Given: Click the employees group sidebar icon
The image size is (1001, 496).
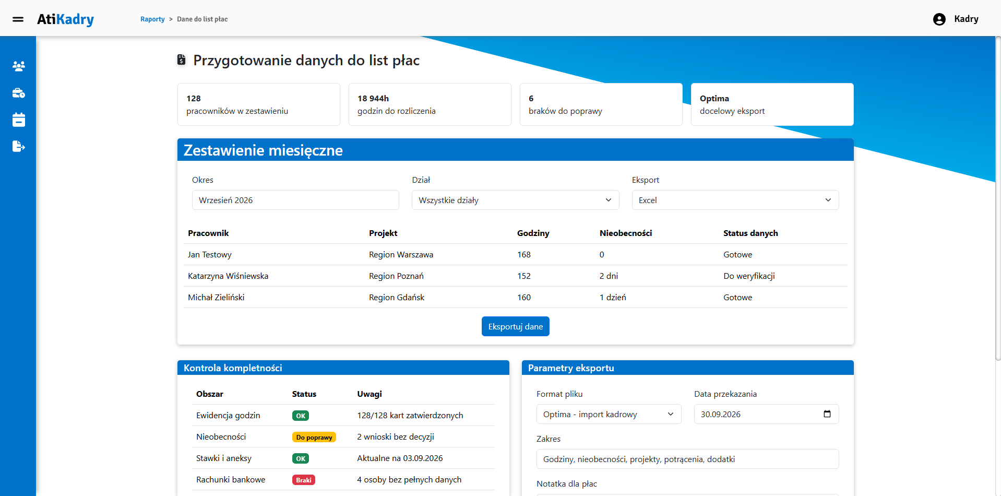Looking at the screenshot, I should tap(19, 66).
